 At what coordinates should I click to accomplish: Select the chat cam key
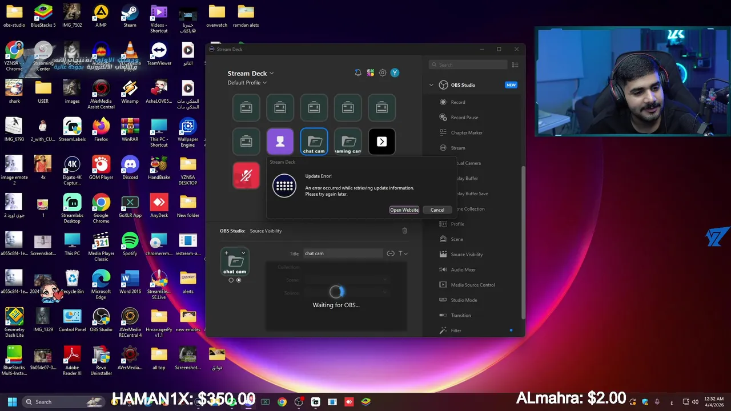pyautogui.click(x=314, y=142)
